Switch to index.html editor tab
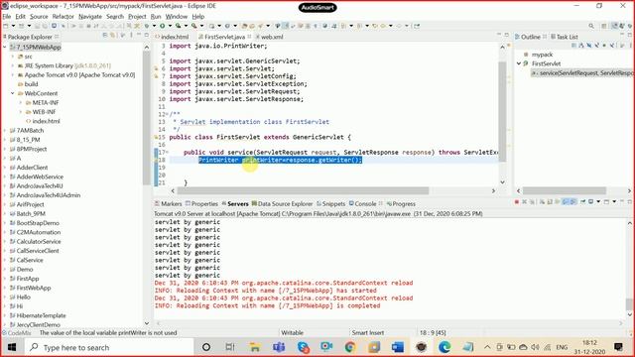The height and width of the screenshot is (357, 635). (172, 37)
